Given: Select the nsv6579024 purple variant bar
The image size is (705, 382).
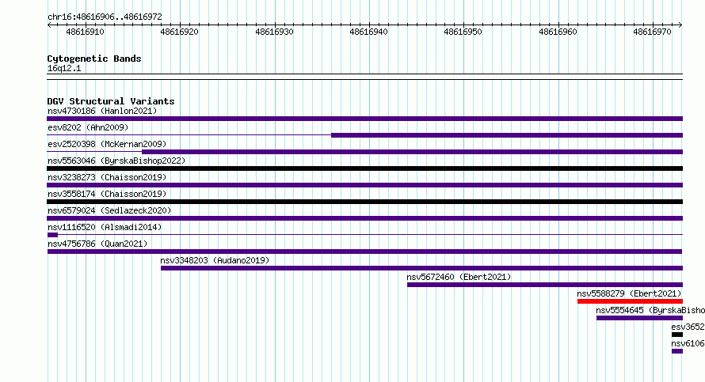Looking at the screenshot, I should (x=364, y=218).
